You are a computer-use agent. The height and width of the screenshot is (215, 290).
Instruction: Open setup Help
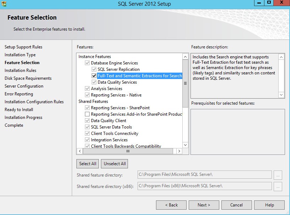pyautogui.click(x=269, y=205)
